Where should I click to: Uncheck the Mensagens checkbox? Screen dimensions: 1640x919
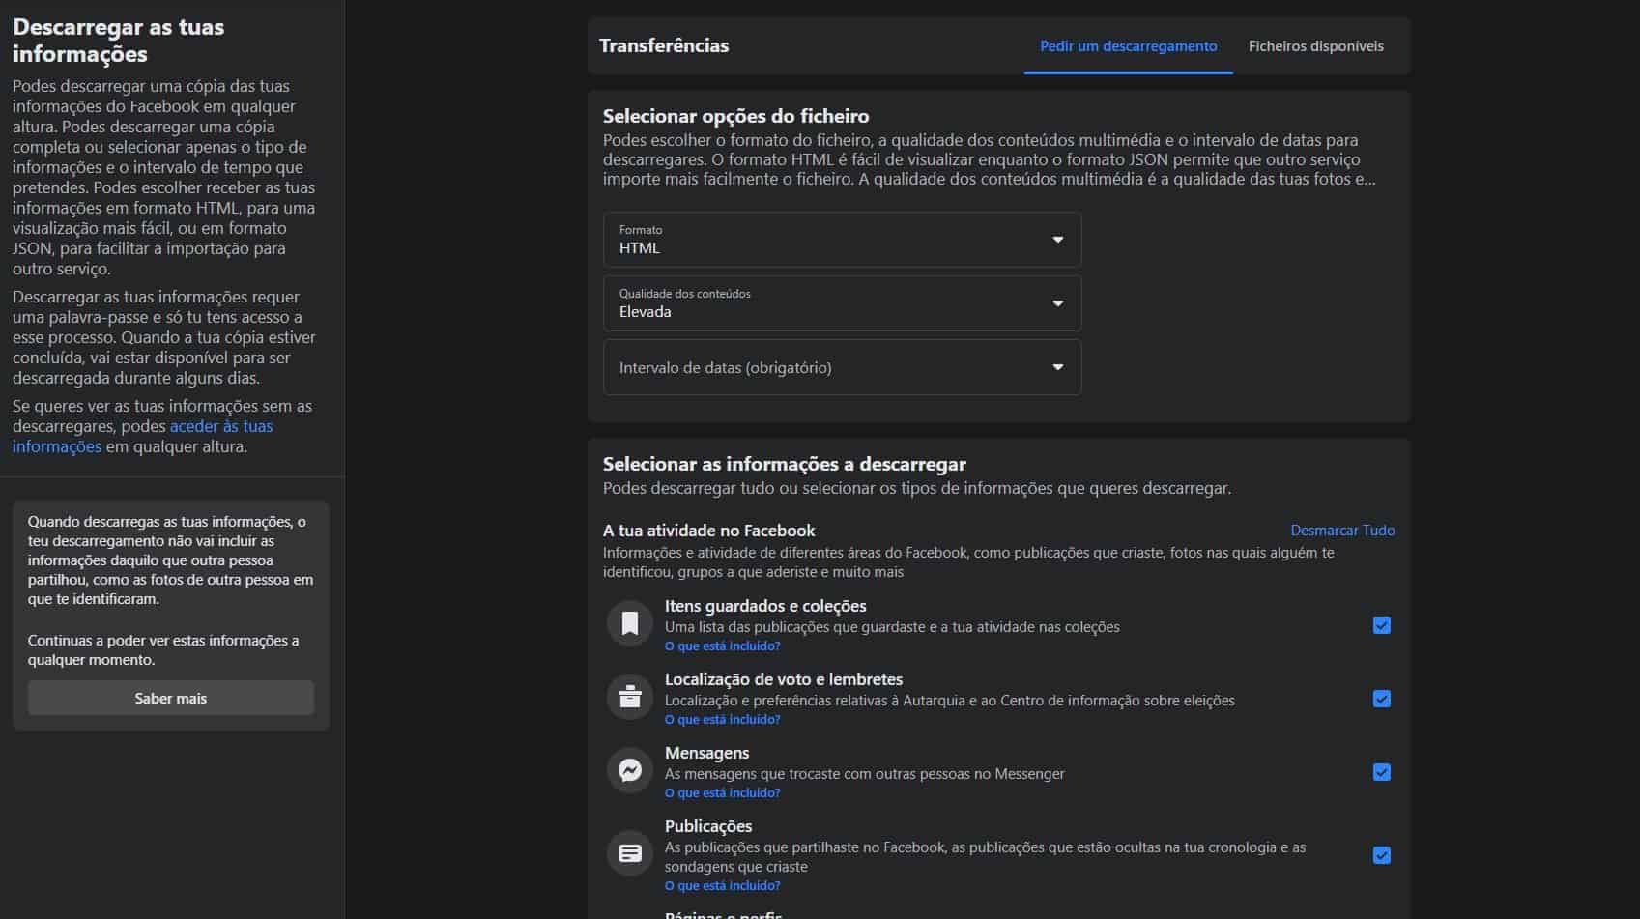click(x=1382, y=772)
